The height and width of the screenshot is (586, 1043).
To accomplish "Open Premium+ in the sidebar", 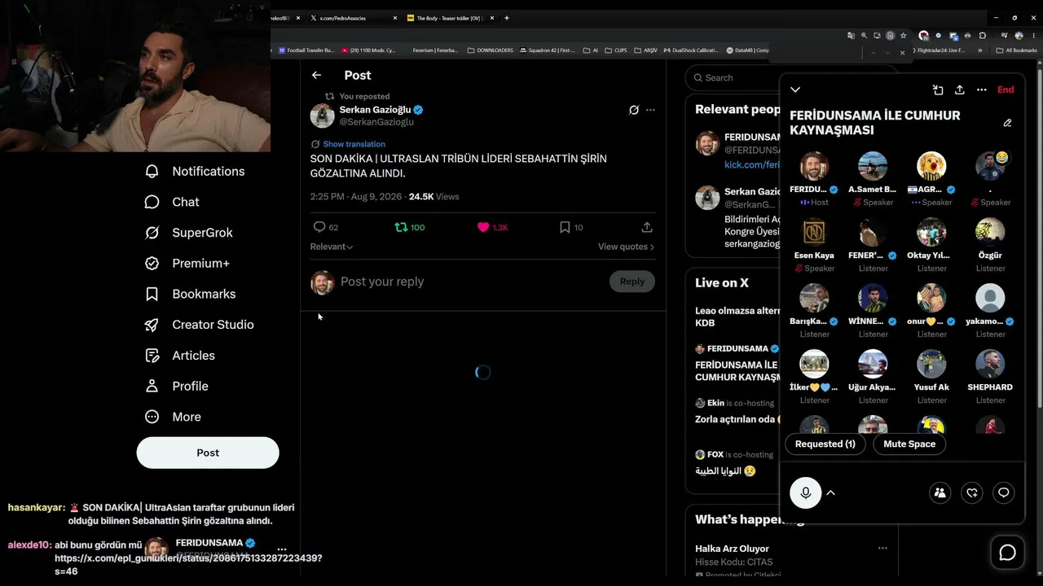I will click(187, 263).
